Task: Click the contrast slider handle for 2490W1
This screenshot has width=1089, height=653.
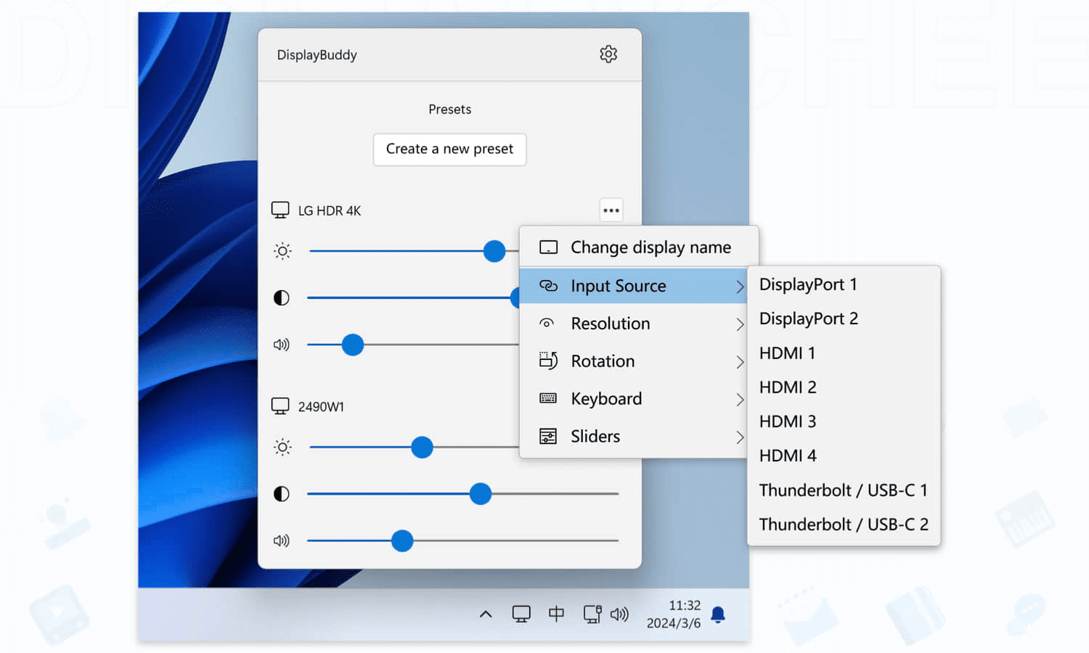Action: click(480, 493)
